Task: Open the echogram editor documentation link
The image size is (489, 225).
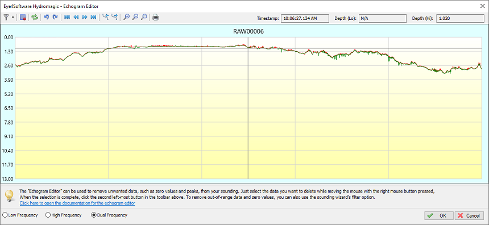Action: point(77,203)
